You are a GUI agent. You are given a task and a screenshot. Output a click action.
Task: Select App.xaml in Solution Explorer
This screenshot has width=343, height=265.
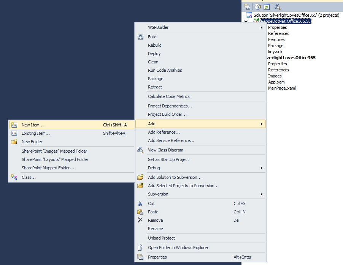pos(277,82)
